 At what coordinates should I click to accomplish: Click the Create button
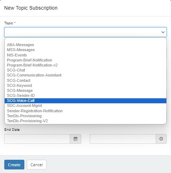[14, 164]
